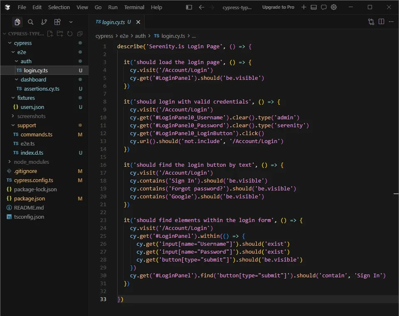399x316 pixels.
Task: Open the Run menu
Action: coord(113,7)
